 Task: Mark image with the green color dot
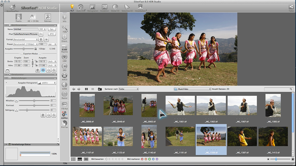tap(149, 159)
